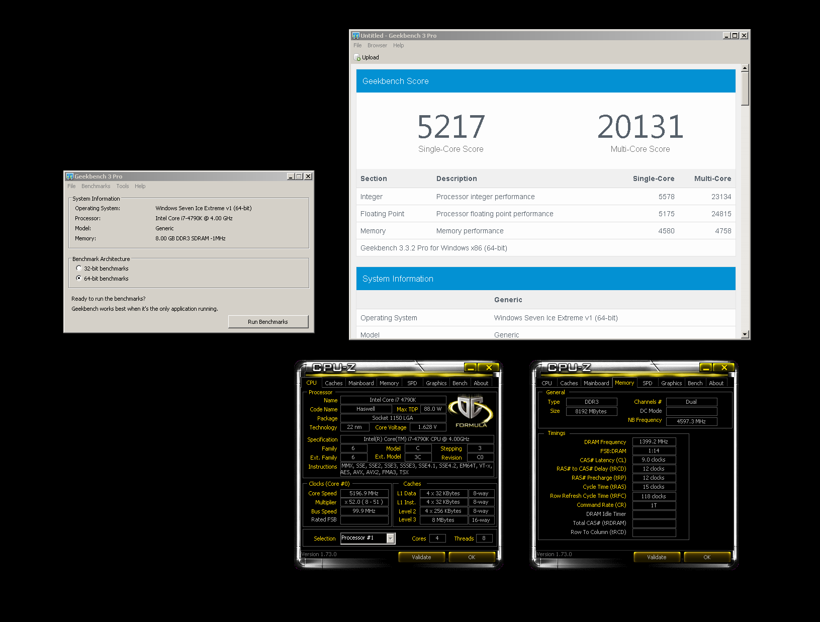Click the Name field Intel Core i7 4790K
This screenshot has width=820, height=622.
[393, 400]
